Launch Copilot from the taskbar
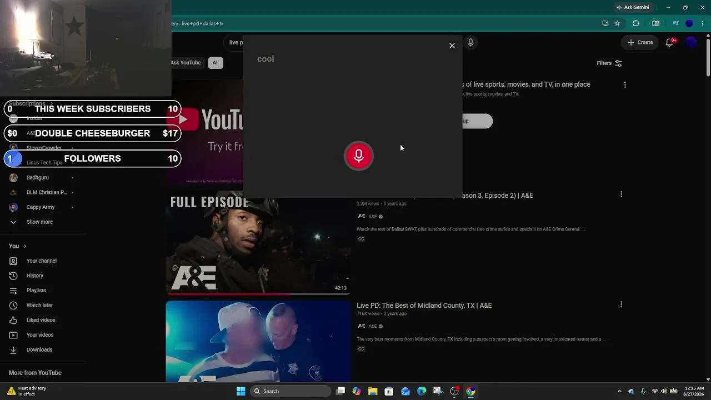The width and height of the screenshot is (711, 400). click(357, 391)
